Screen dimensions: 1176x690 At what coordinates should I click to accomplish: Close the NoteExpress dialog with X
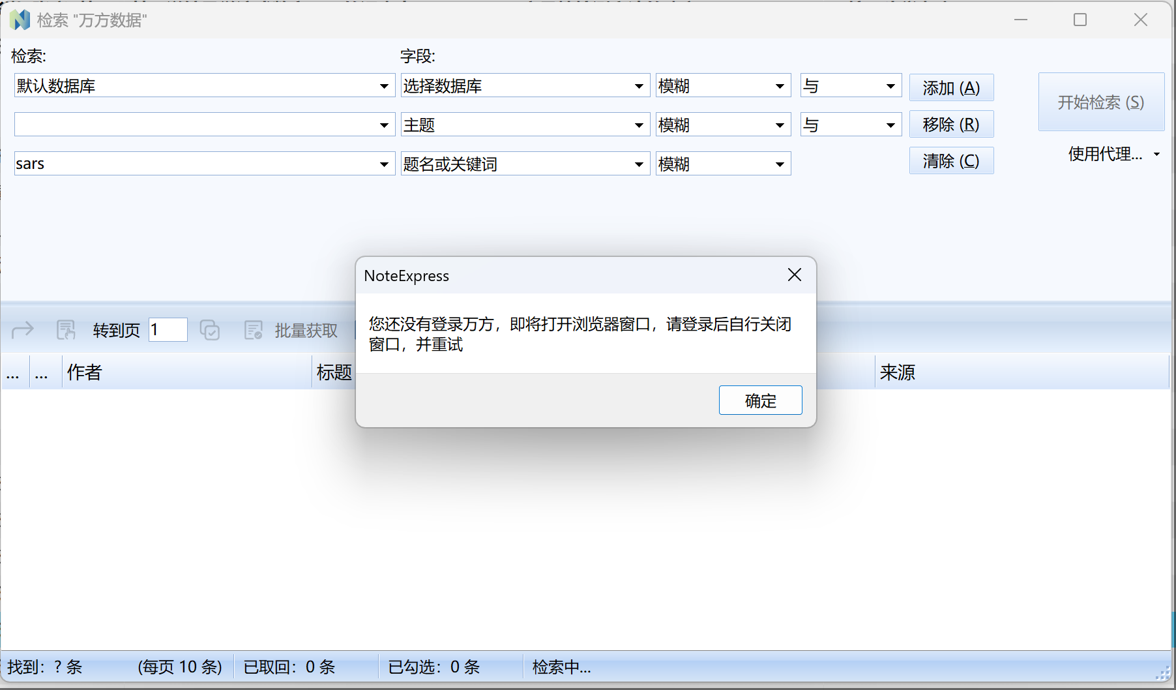[794, 275]
